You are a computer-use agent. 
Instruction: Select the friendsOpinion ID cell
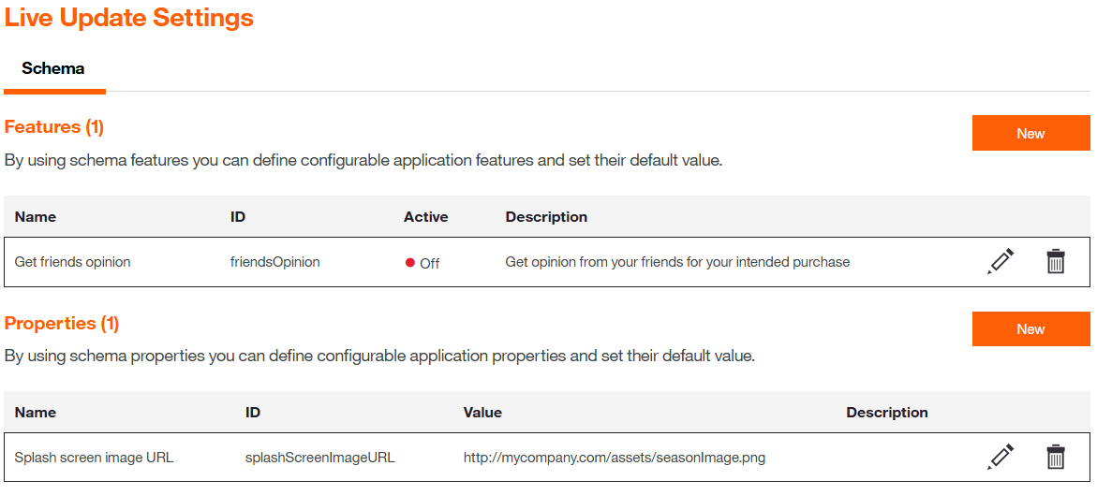point(274,262)
